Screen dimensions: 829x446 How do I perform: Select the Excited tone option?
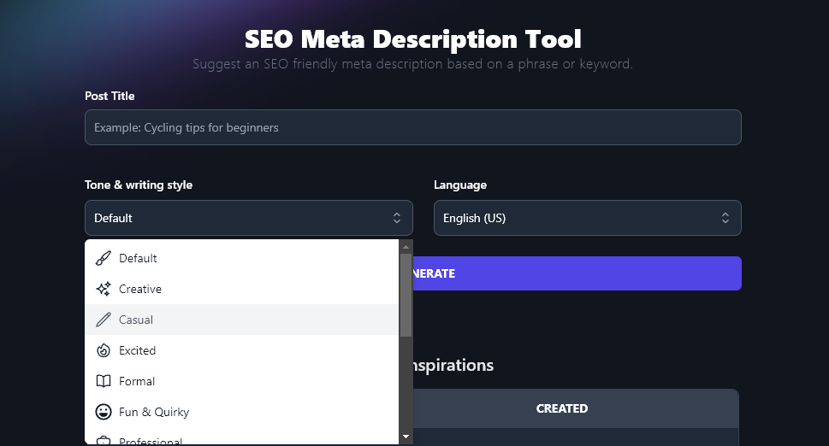(x=138, y=350)
